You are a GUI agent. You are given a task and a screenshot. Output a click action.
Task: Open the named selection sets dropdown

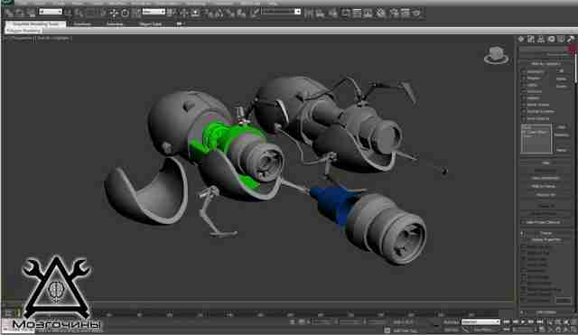[281, 12]
